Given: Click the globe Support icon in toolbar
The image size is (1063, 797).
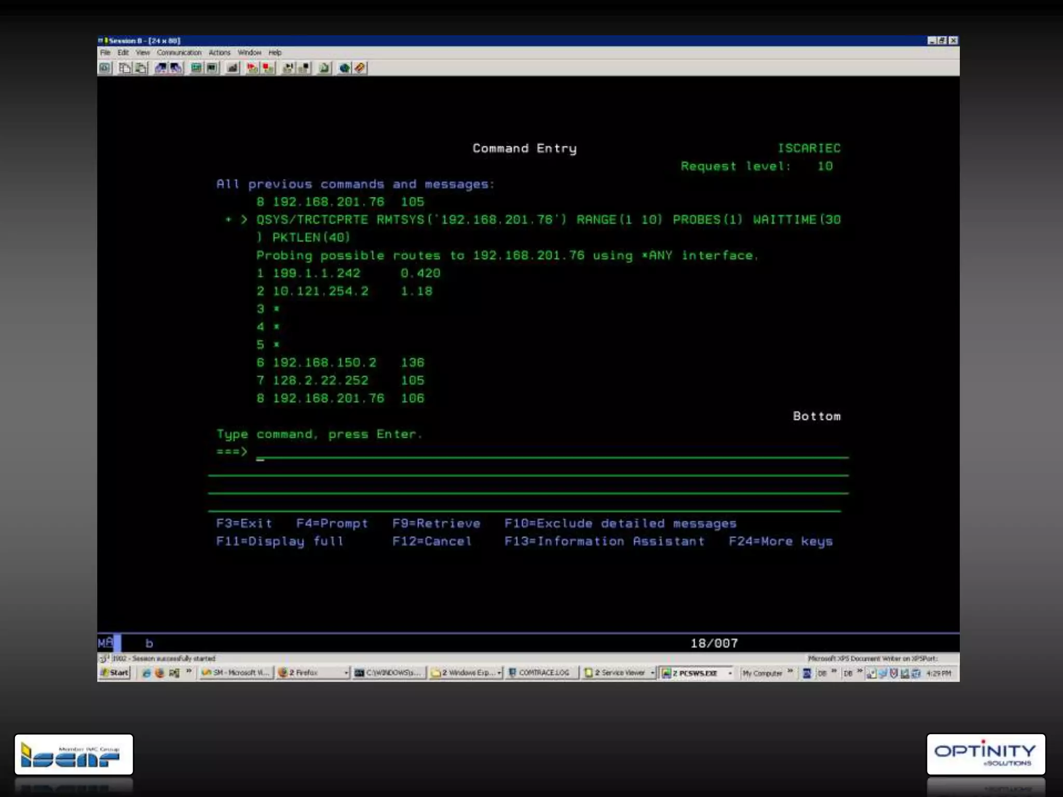Looking at the screenshot, I should pos(344,68).
